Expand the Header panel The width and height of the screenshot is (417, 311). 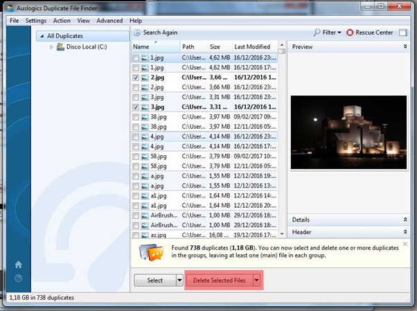(x=405, y=232)
